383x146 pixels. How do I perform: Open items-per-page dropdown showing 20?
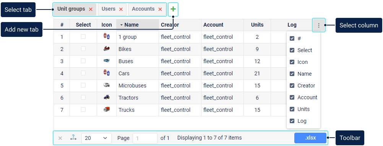pos(96,138)
